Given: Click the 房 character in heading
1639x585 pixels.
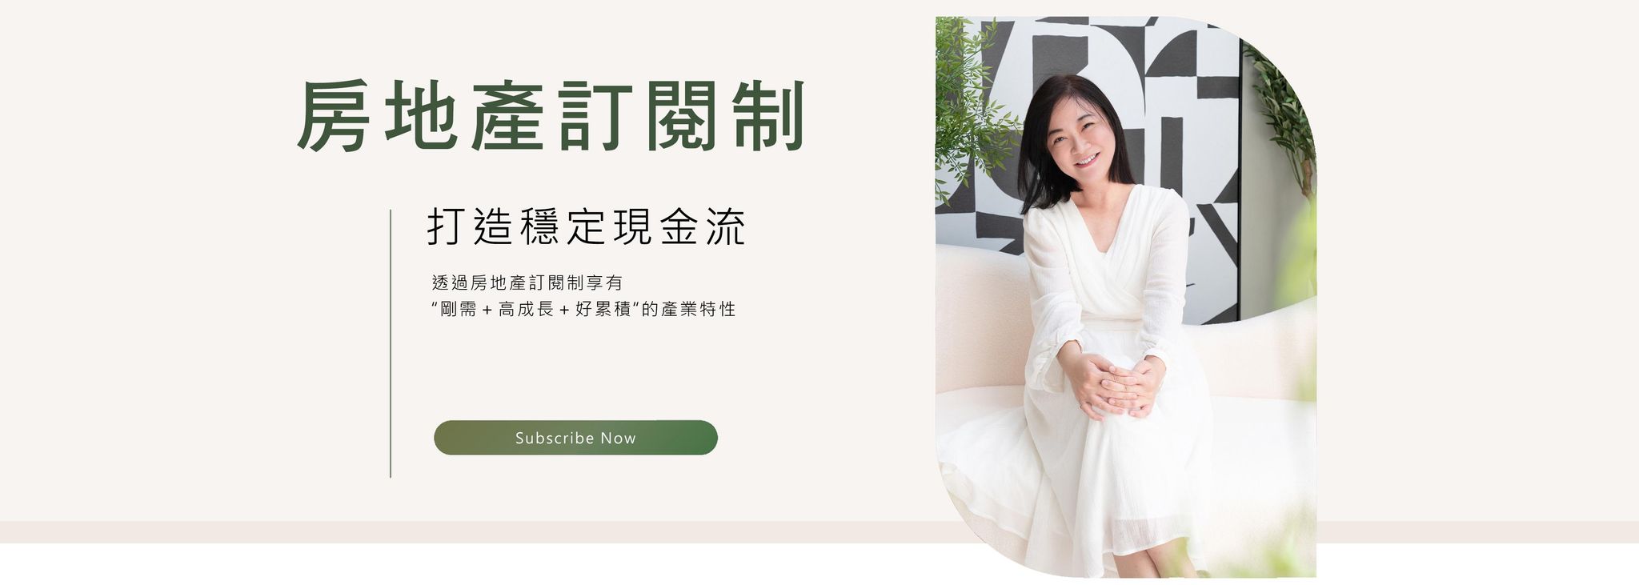Looking at the screenshot, I should (334, 118).
